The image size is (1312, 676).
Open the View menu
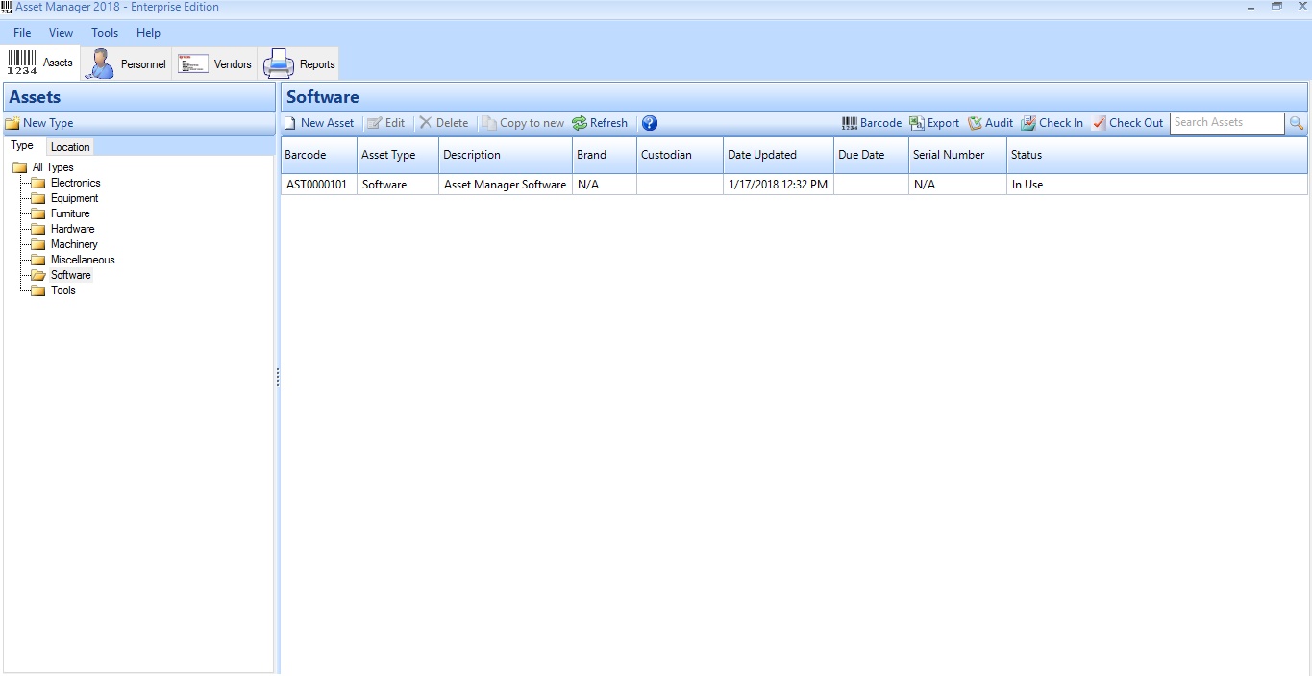coord(61,33)
